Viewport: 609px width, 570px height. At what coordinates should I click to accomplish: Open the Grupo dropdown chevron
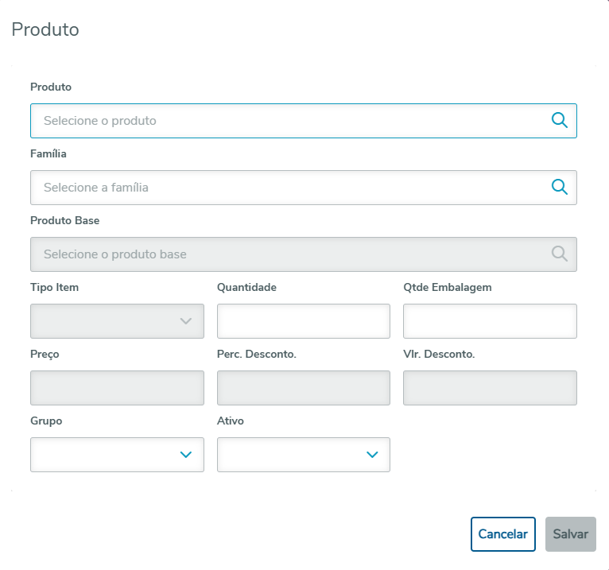(186, 455)
